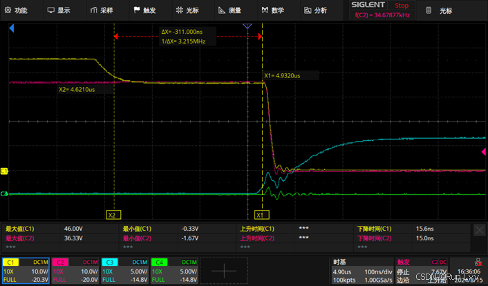Viewport: 488px width, 286px height.
Task: Click the SIGLENT logo
Action: [368, 5]
